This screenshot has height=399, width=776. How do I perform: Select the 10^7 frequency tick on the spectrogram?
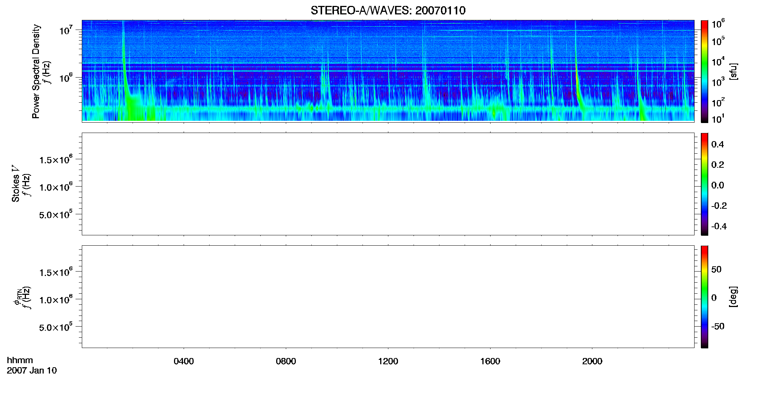coord(66,30)
